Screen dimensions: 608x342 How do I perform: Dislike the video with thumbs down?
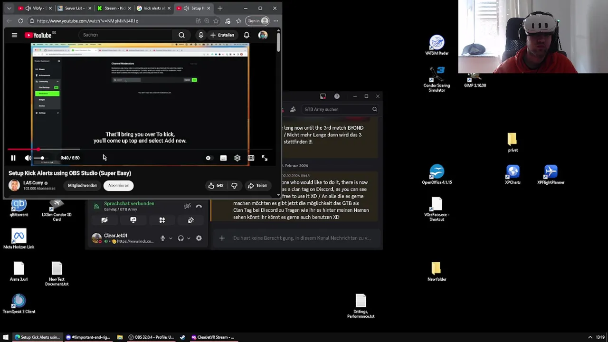click(x=234, y=185)
